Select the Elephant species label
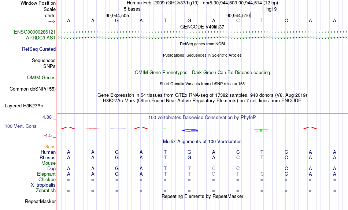Image resolution: width=348 pixels, height=210 pixels. tap(46, 174)
